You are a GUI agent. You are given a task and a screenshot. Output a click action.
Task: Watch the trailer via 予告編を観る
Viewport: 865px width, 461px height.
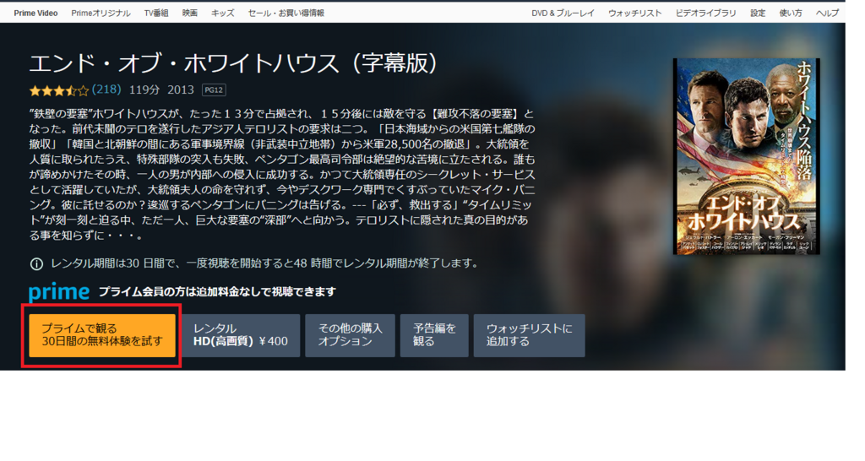434,335
